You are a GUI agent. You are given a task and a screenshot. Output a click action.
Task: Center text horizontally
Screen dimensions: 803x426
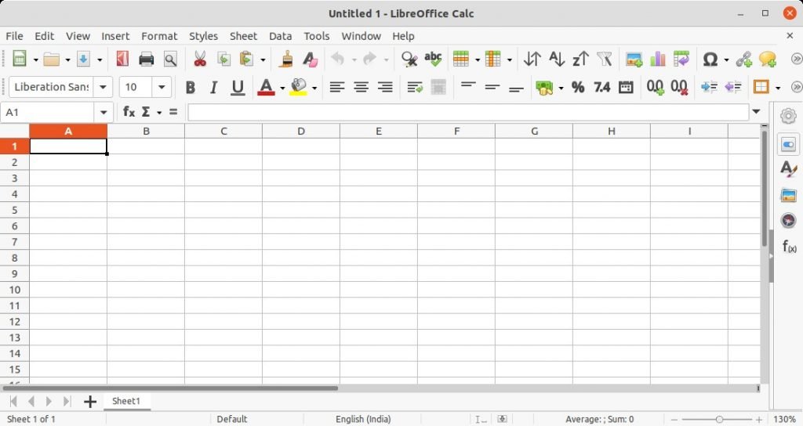(361, 87)
